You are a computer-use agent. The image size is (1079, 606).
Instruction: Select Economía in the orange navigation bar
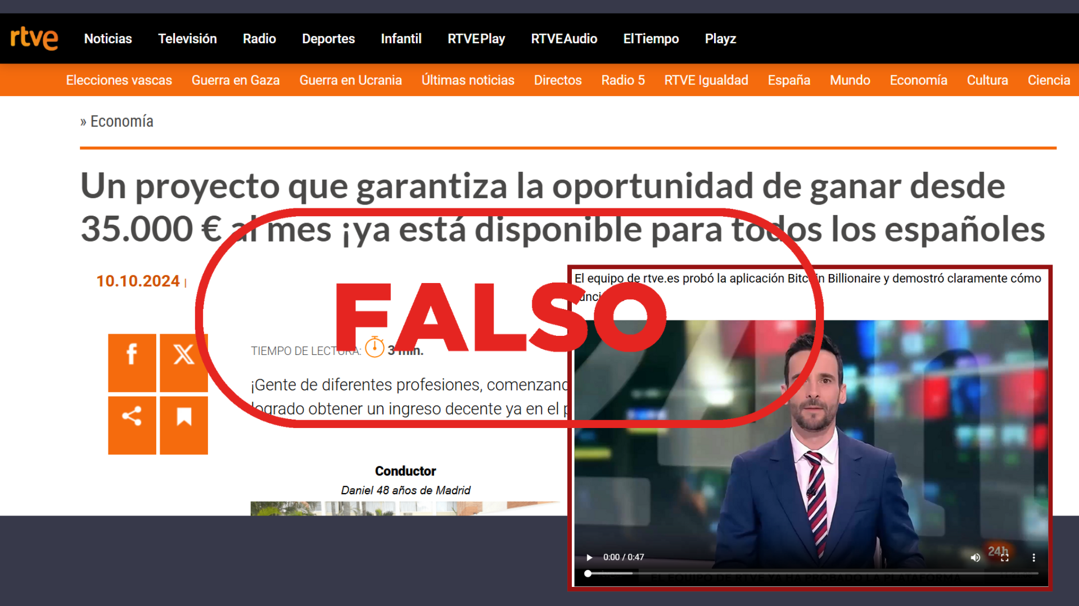(918, 80)
